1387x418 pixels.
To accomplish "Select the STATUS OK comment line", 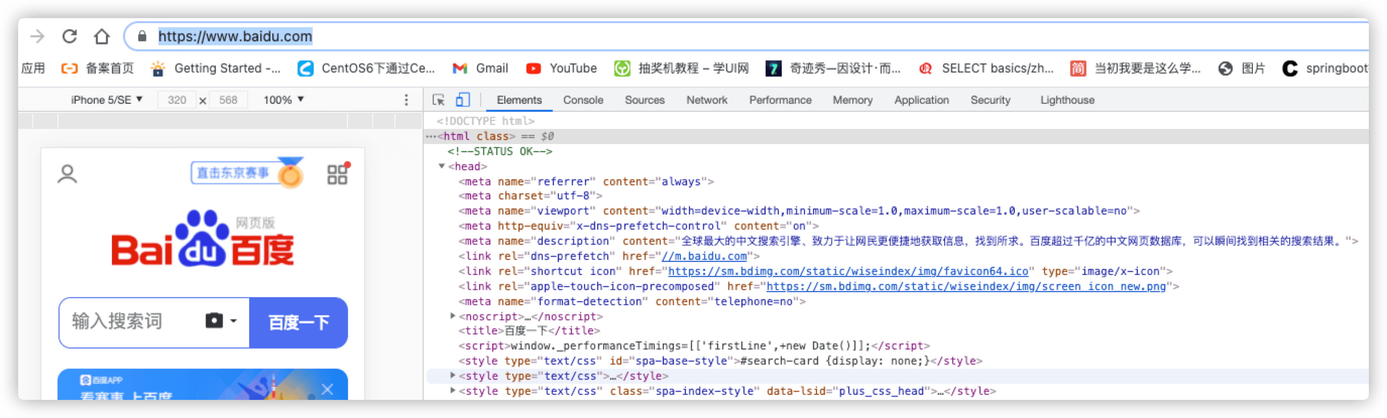I will 499,151.
